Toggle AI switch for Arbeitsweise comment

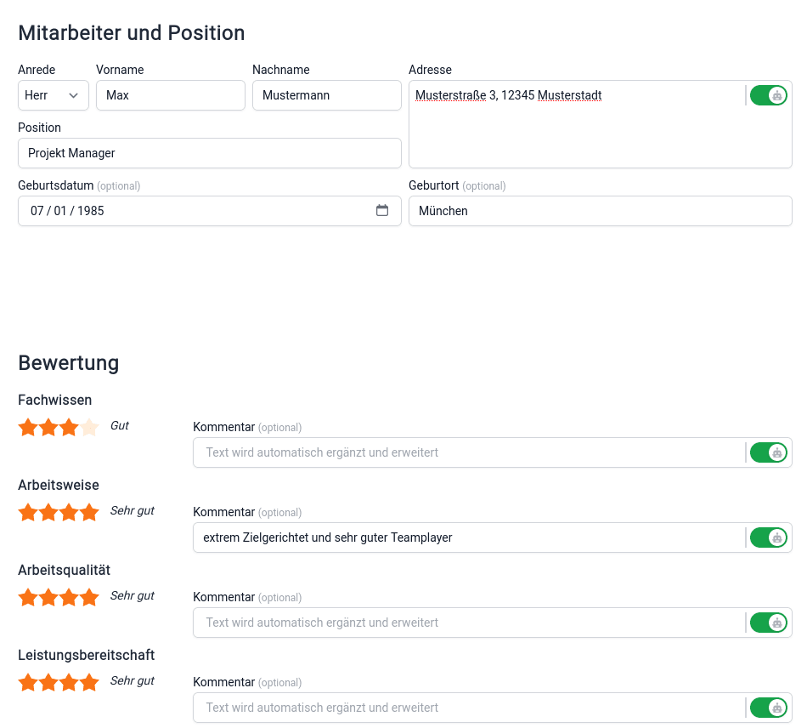pos(769,537)
